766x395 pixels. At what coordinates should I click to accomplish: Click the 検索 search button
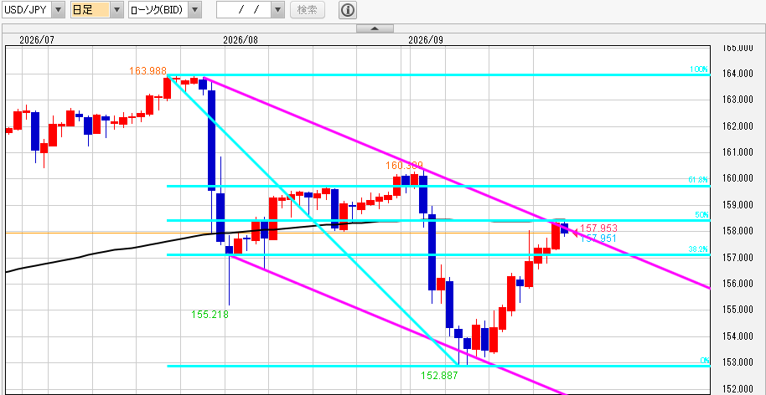tap(308, 10)
